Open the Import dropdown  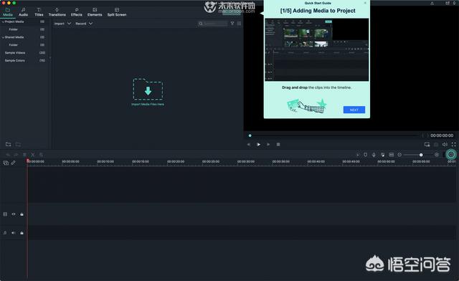pyautogui.click(x=62, y=24)
